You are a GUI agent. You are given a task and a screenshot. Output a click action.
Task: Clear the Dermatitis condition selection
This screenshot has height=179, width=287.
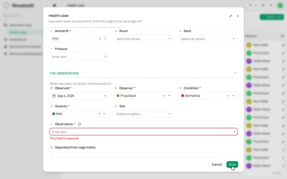[x=228, y=96]
